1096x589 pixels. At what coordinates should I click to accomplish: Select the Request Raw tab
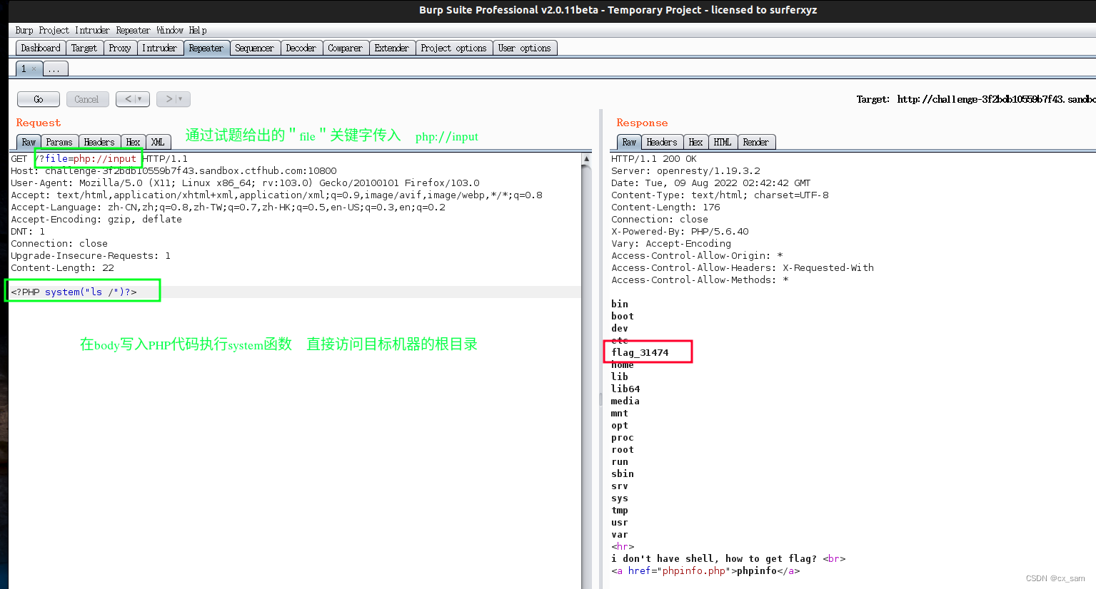click(29, 142)
